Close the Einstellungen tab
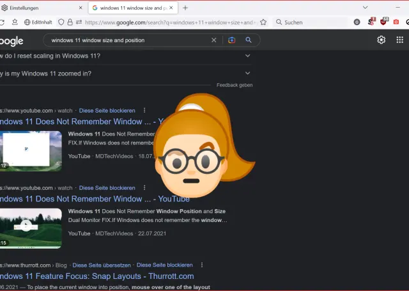The width and height of the screenshot is (409, 291). [x=81, y=8]
